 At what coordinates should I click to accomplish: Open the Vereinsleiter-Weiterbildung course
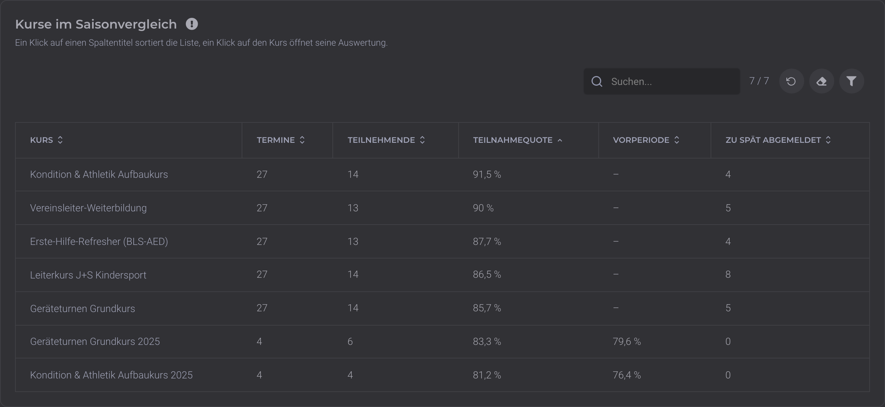tap(442, 208)
